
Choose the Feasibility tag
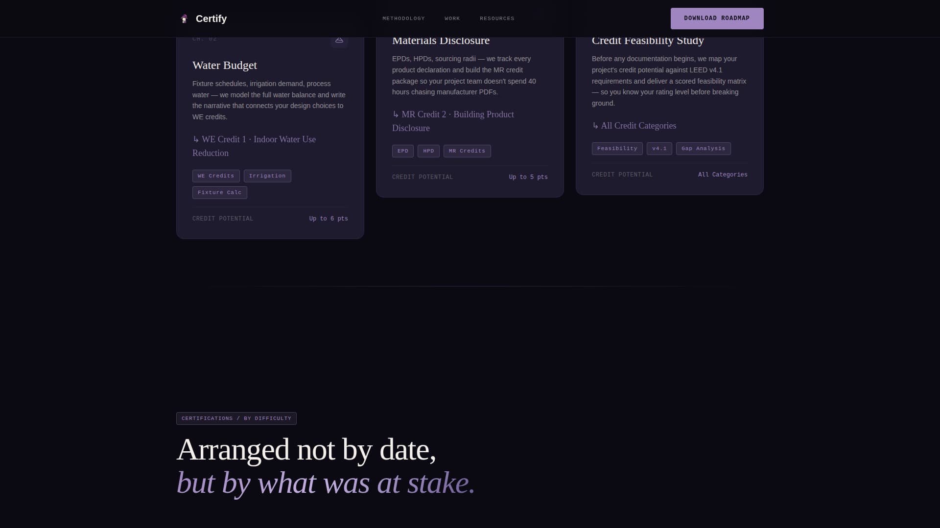coord(617,149)
